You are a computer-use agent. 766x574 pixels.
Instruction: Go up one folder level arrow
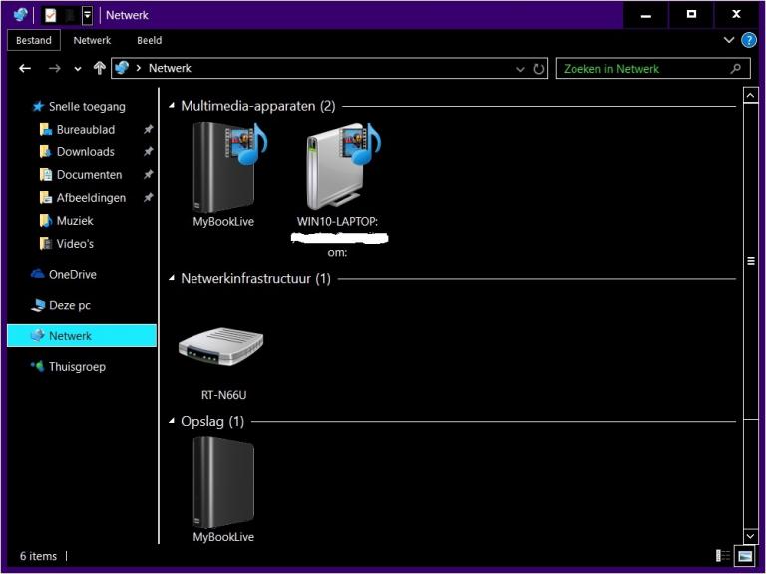click(99, 68)
